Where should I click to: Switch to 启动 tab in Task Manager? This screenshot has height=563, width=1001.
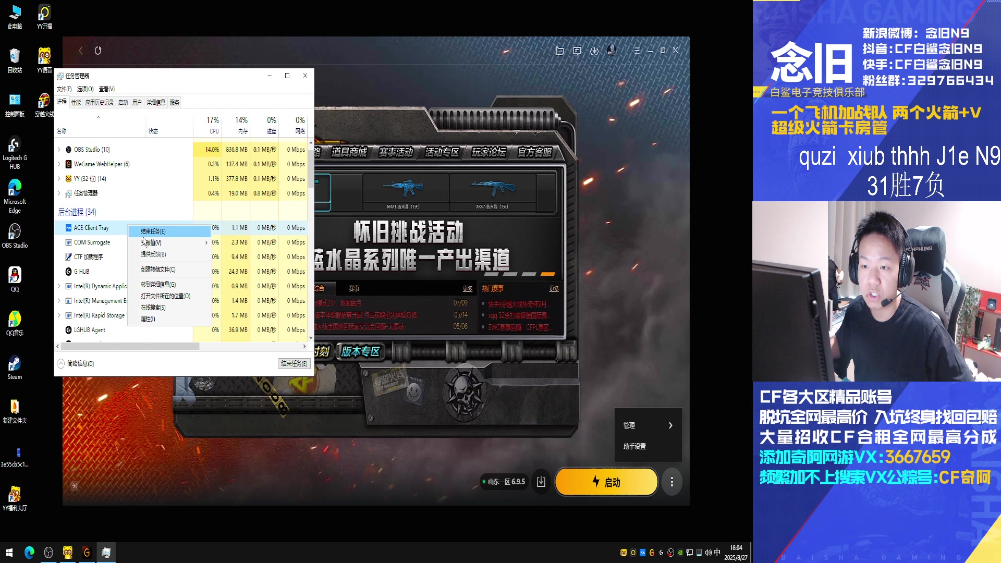tap(123, 103)
